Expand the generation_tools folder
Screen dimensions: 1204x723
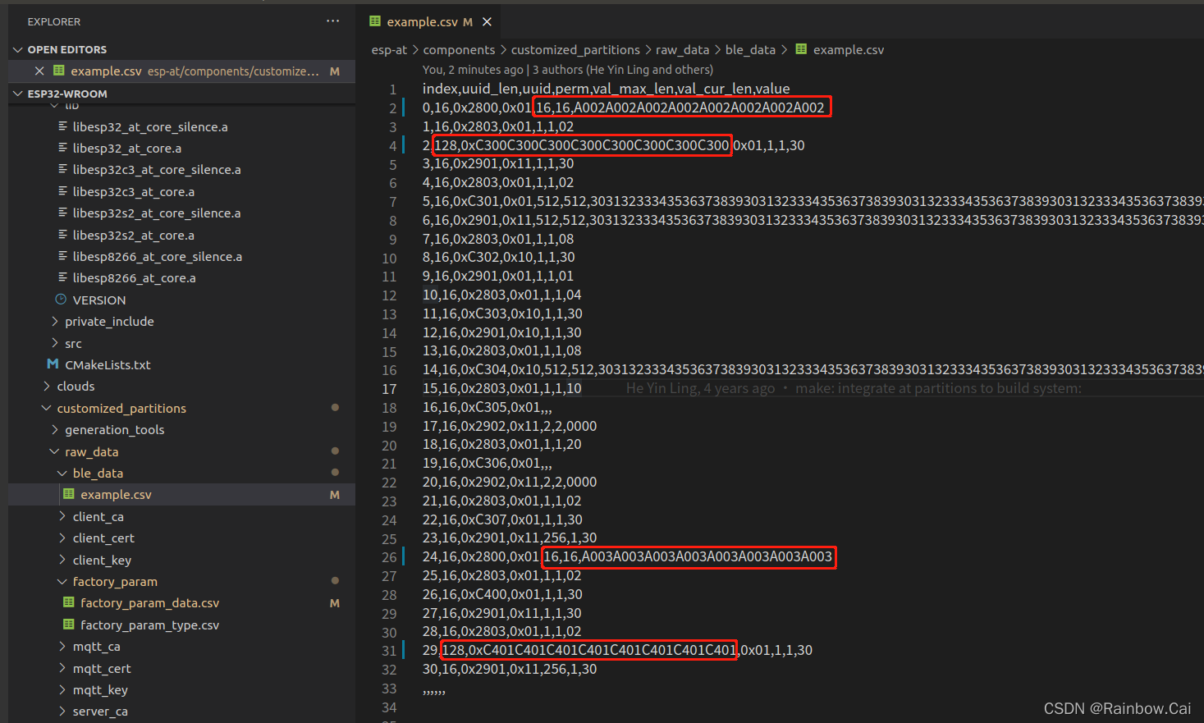click(x=55, y=429)
